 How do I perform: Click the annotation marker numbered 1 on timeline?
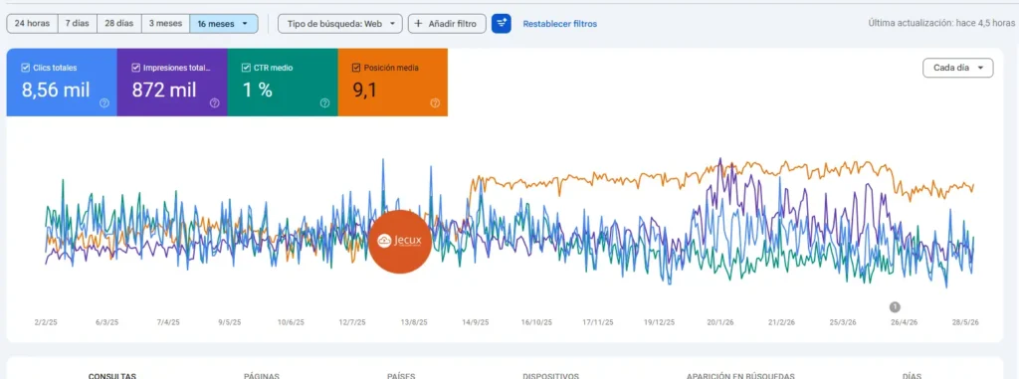click(895, 306)
